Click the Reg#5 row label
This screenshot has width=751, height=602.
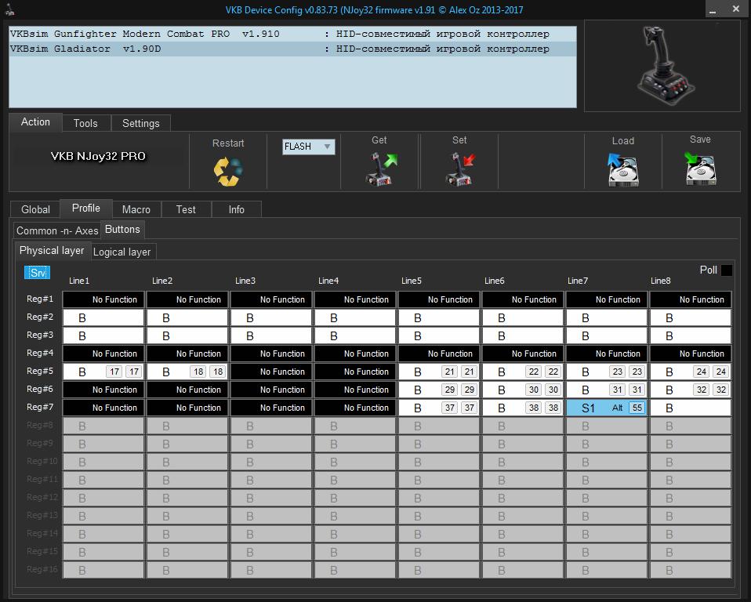pyautogui.click(x=40, y=372)
